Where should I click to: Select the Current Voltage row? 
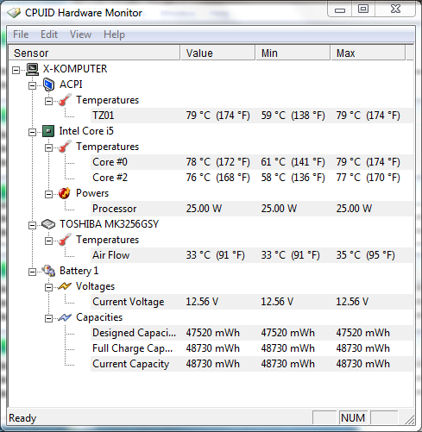click(252, 302)
